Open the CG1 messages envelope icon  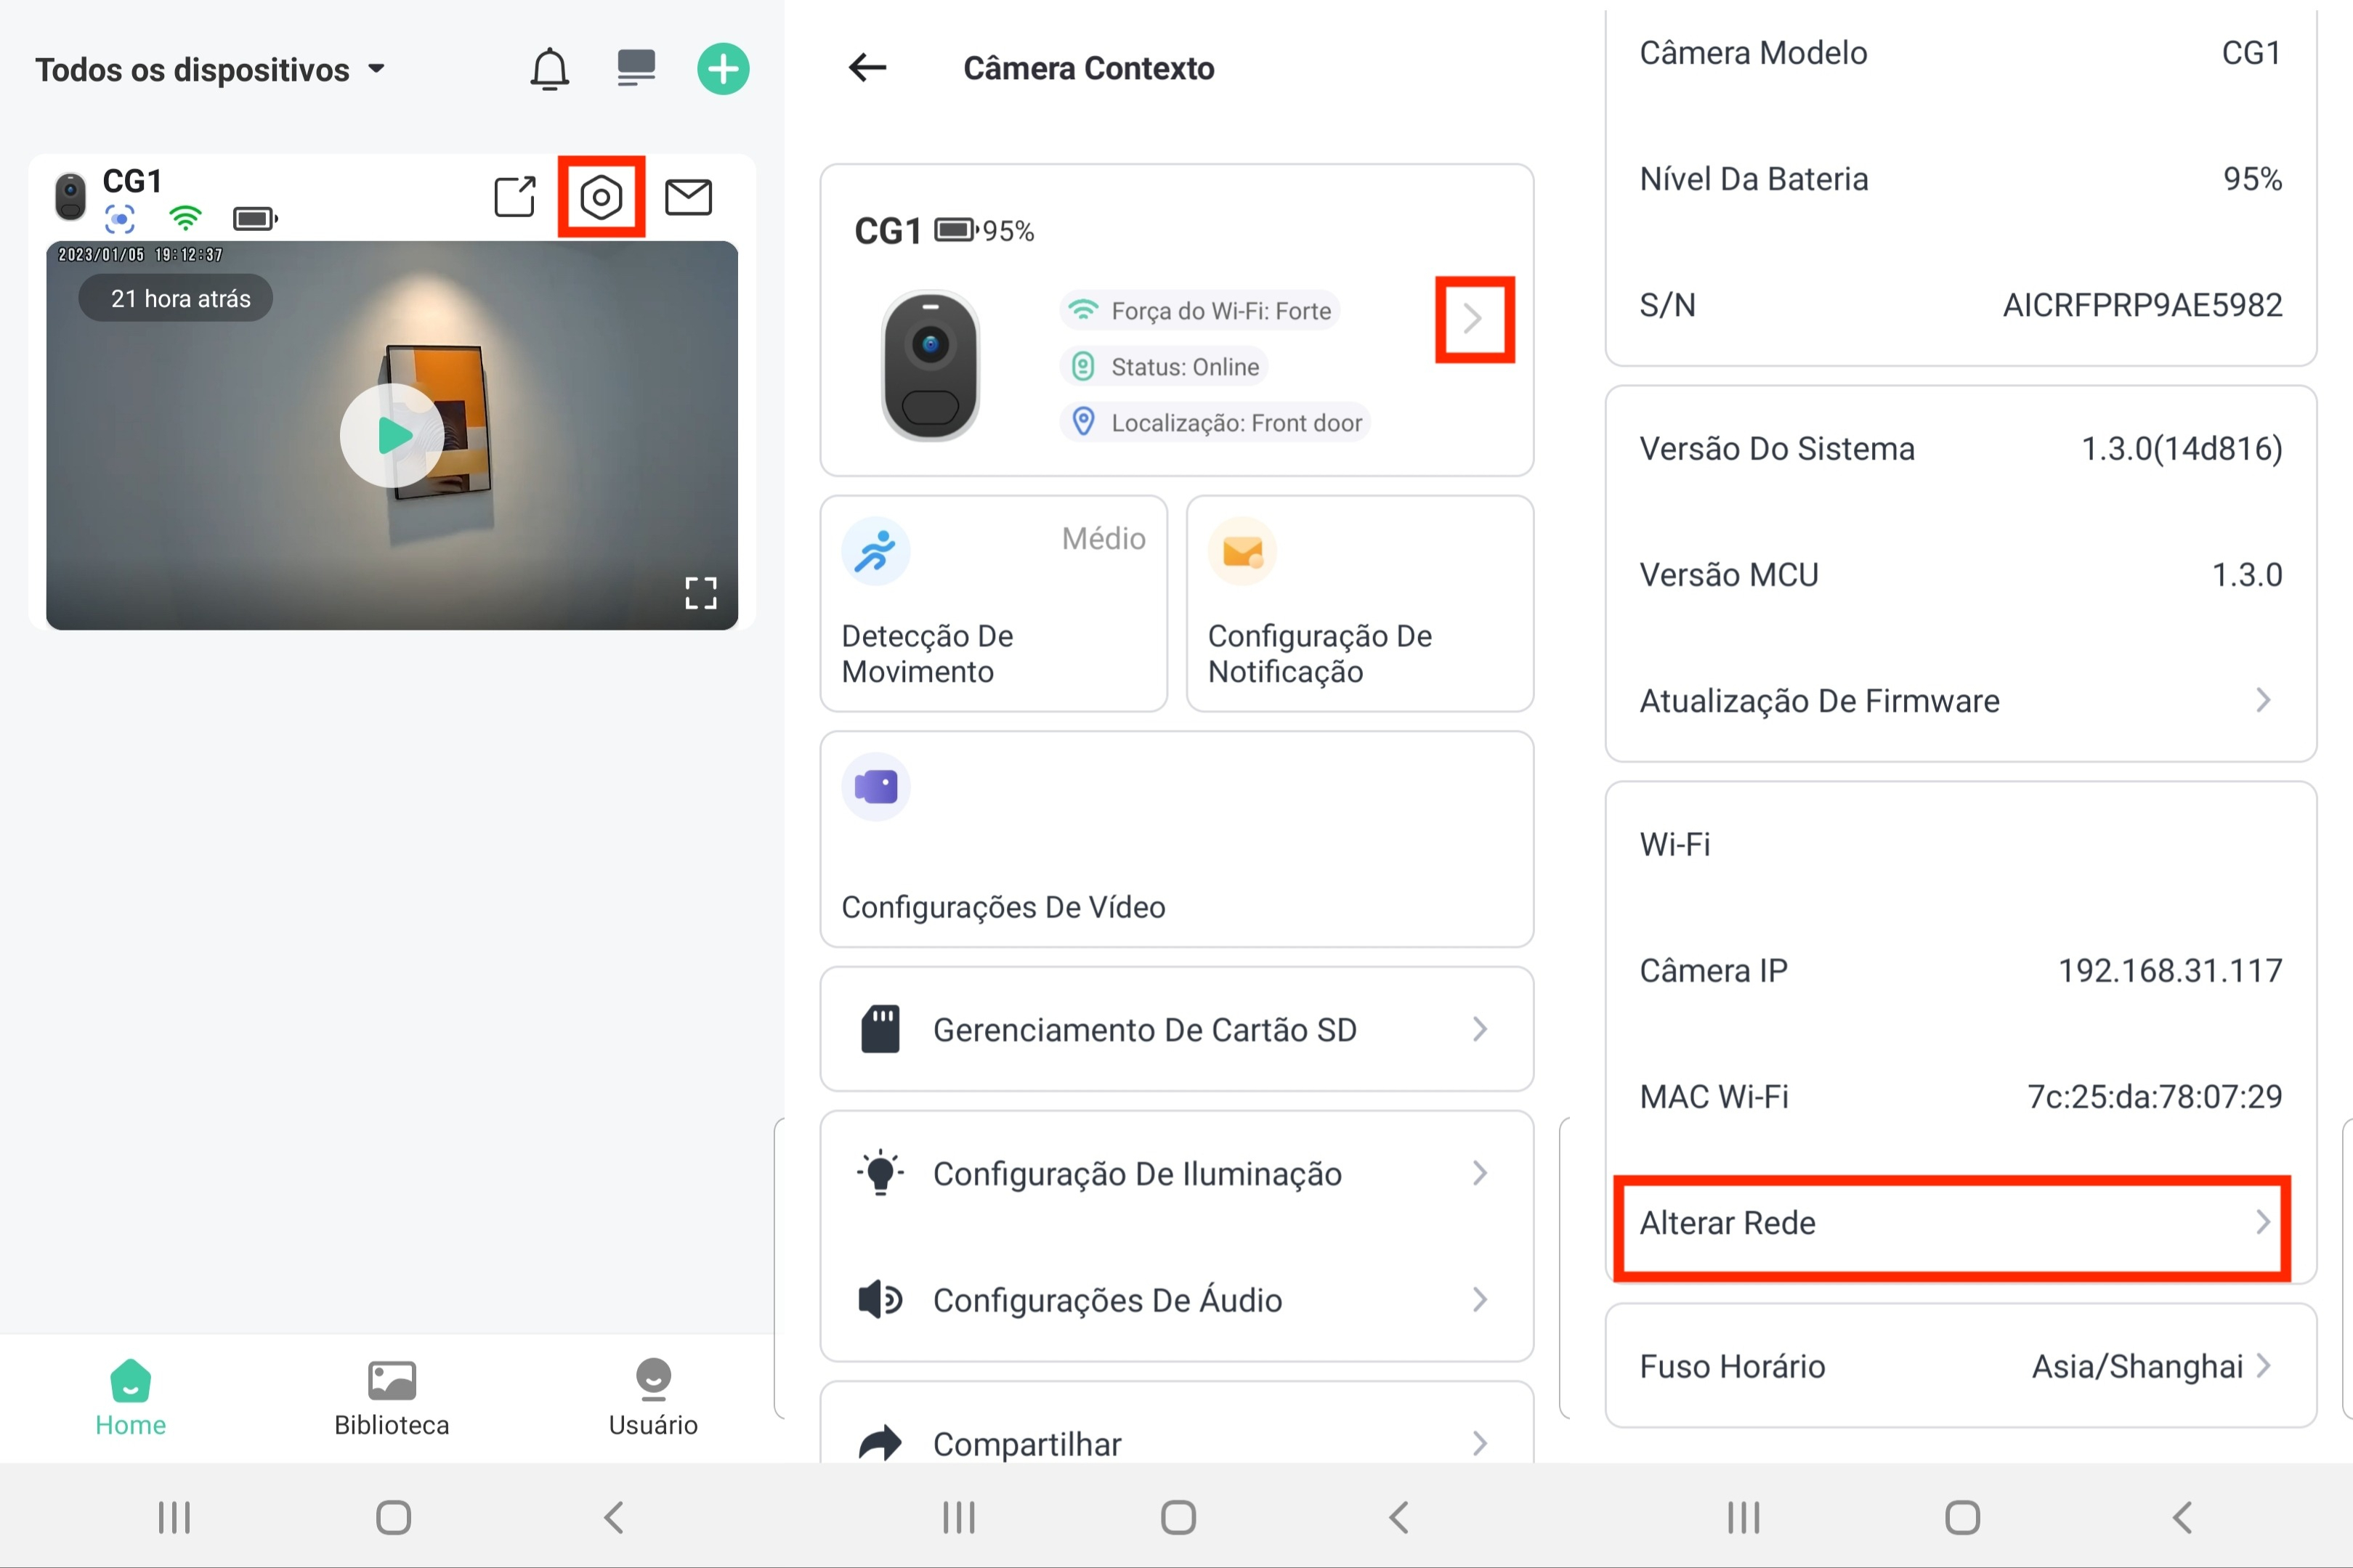point(688,197)
